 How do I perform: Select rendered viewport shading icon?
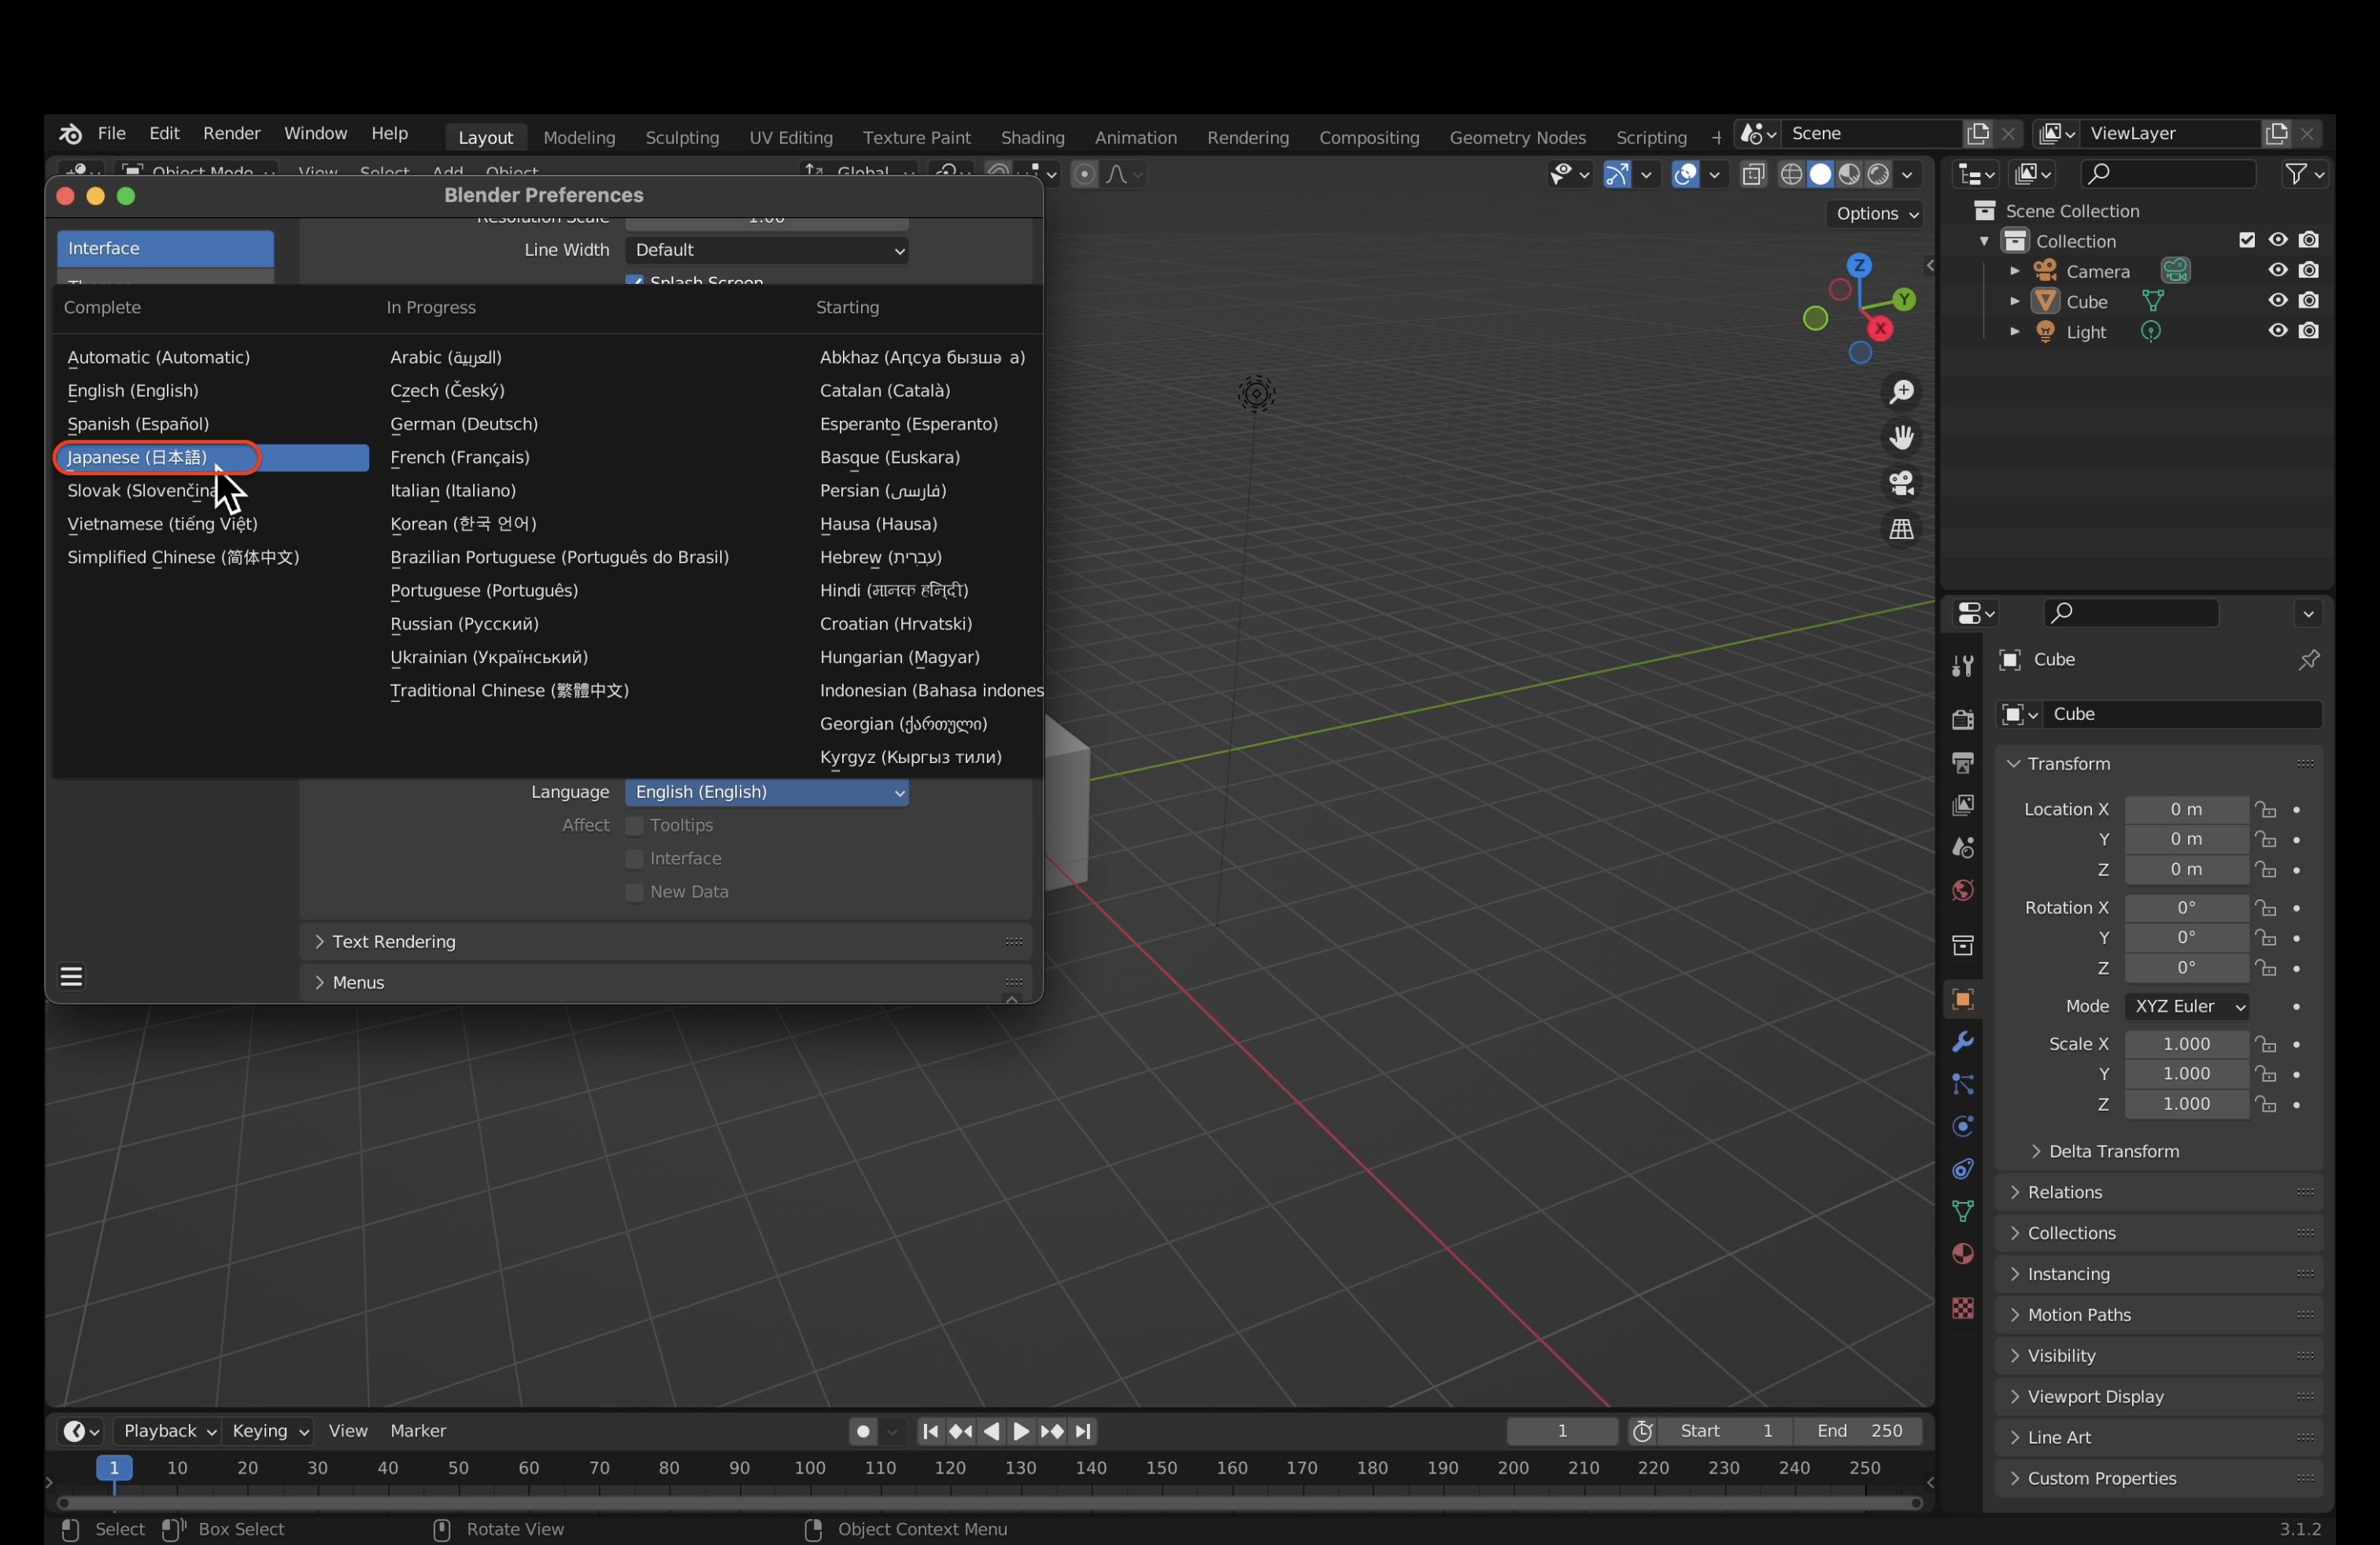click(x=1878, y=174)
